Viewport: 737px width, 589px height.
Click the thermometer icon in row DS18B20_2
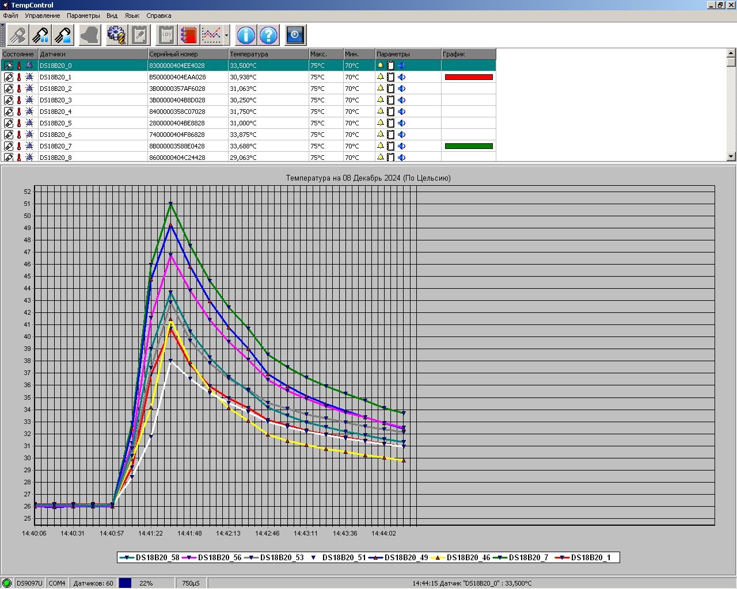pos(18,89)
